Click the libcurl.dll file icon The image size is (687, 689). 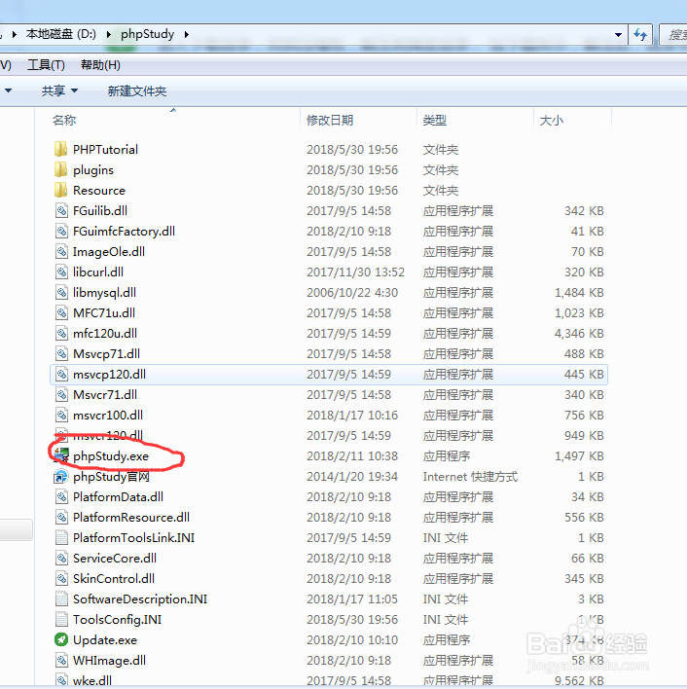click(61, 272)
